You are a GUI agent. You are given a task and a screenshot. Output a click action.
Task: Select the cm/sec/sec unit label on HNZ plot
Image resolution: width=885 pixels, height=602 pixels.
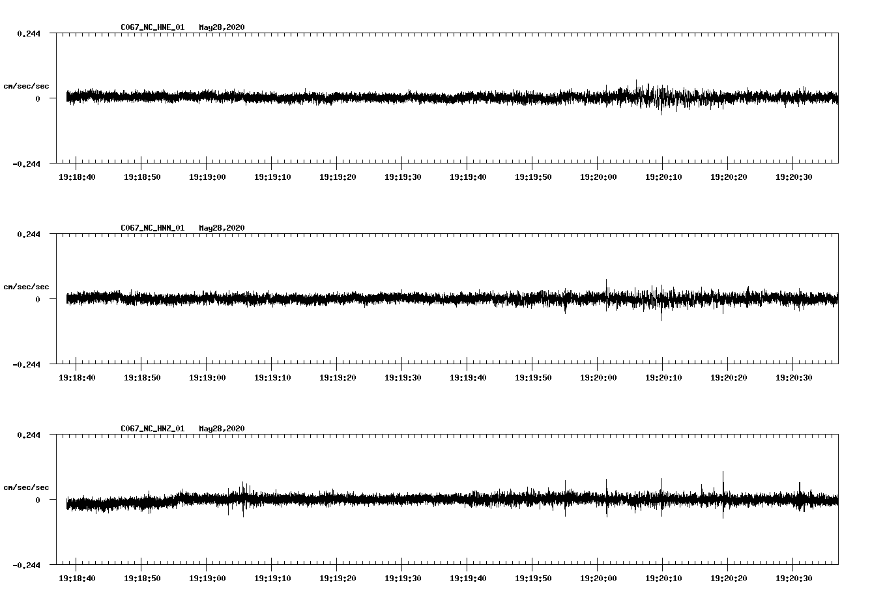pyautogui.click(x=26, y=487)
